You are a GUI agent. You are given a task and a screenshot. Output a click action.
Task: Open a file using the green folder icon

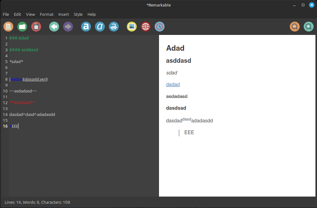(22, 27)
